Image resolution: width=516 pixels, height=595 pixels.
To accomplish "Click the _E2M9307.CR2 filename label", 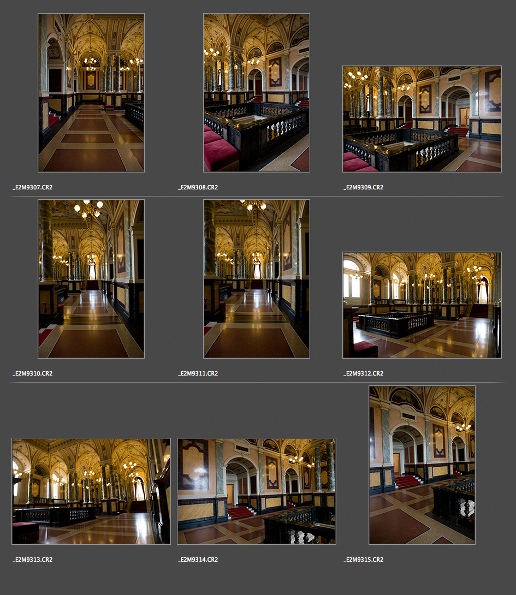I will click(x=33, y=187).
